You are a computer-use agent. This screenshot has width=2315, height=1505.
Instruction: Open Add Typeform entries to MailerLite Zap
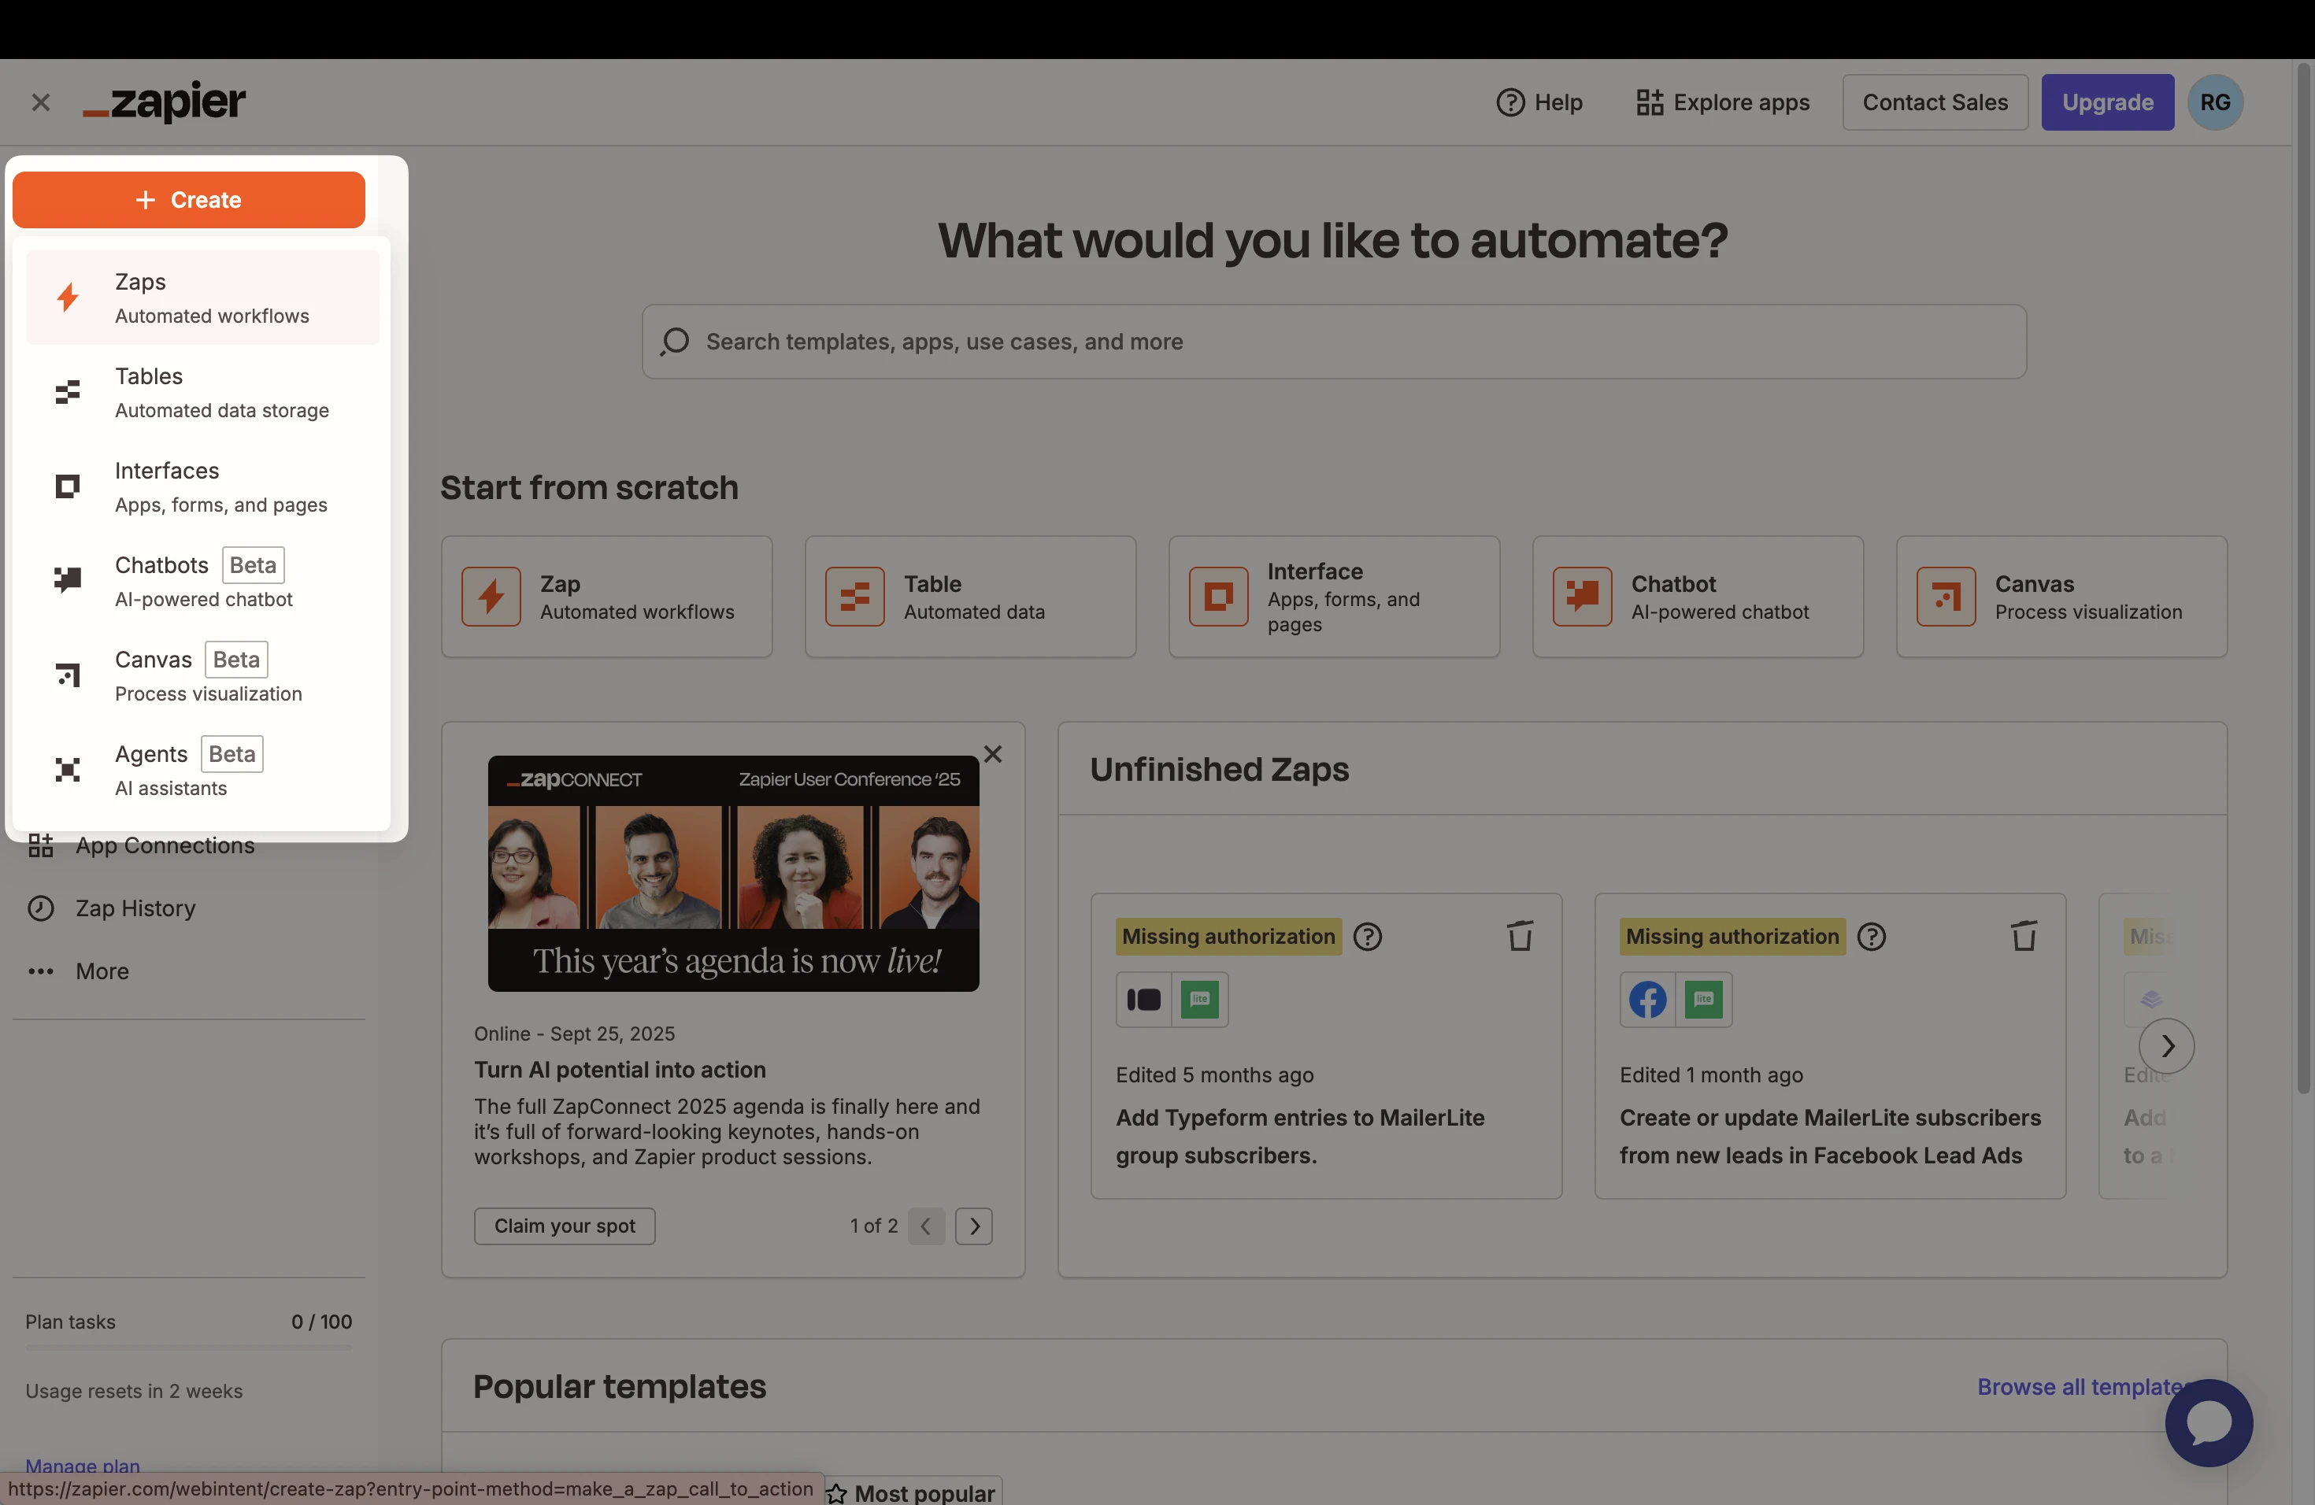coord(1299,1137)
